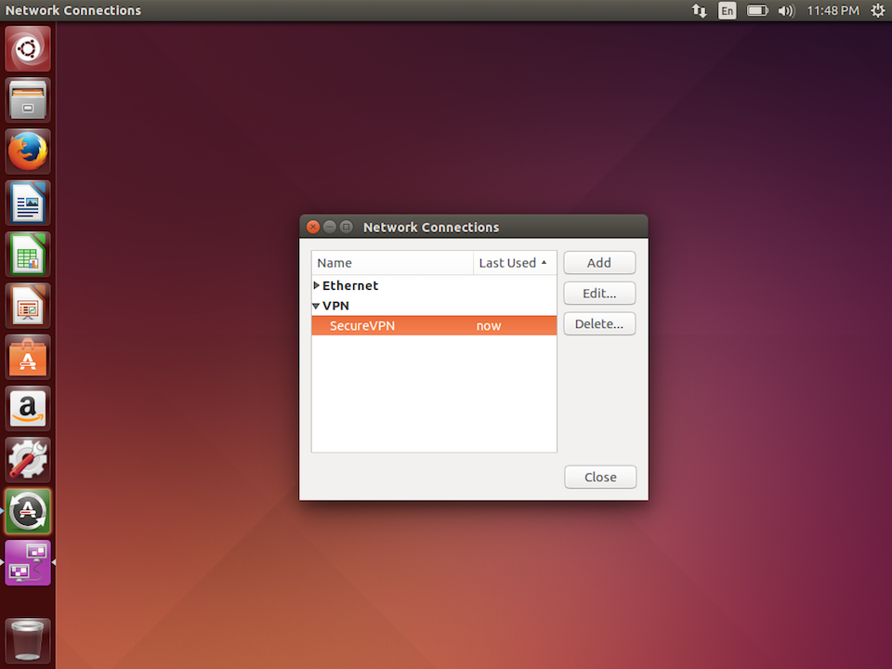This screenshot has width=892, height=669.
Task: Open Ubuntu Dash search launcher
Action: 28,48
